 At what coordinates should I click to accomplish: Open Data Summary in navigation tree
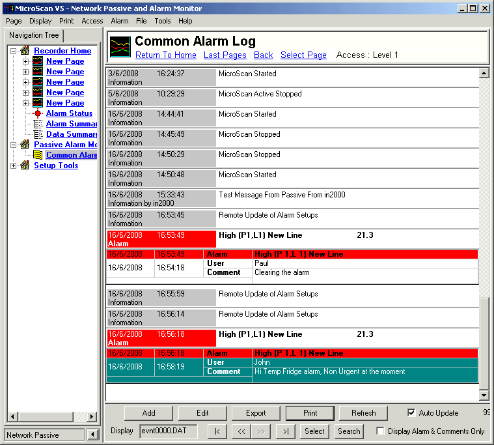72,134
